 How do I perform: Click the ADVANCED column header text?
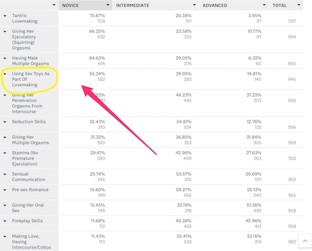coord(215,5)
